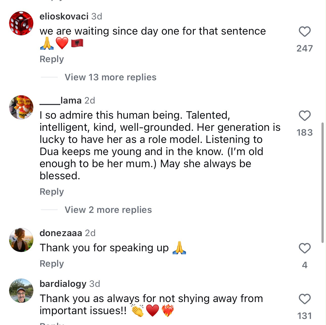Open the donezaaa username link

pos(61,233)
